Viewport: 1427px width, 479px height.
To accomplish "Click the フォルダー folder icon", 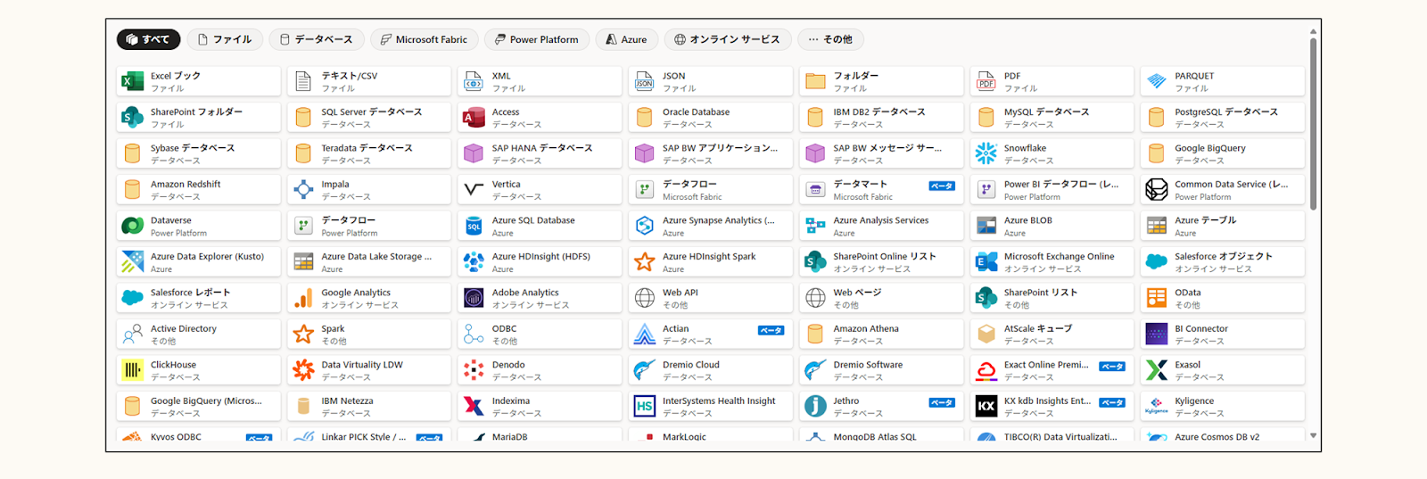I will click(815, 82).
